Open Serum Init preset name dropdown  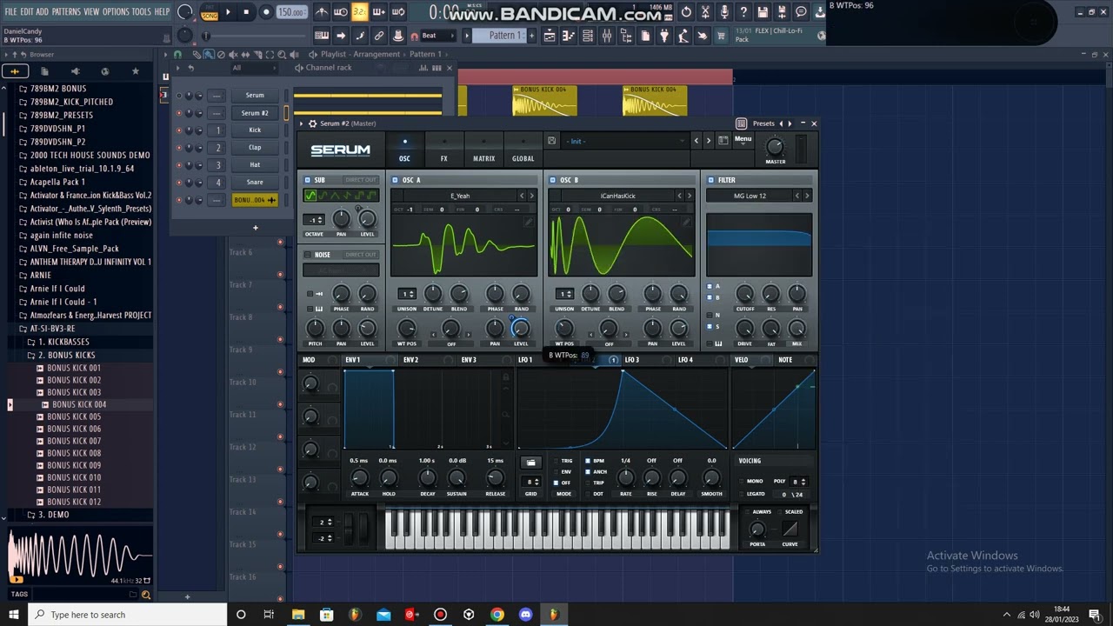[x=626, y=141]
